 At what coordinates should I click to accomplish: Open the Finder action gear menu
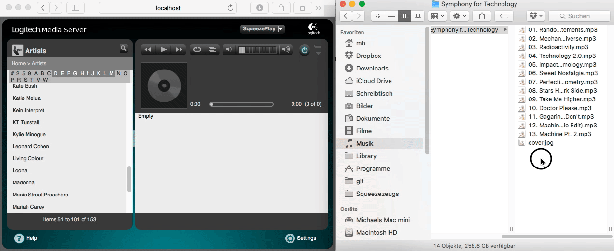click(459, 16)
